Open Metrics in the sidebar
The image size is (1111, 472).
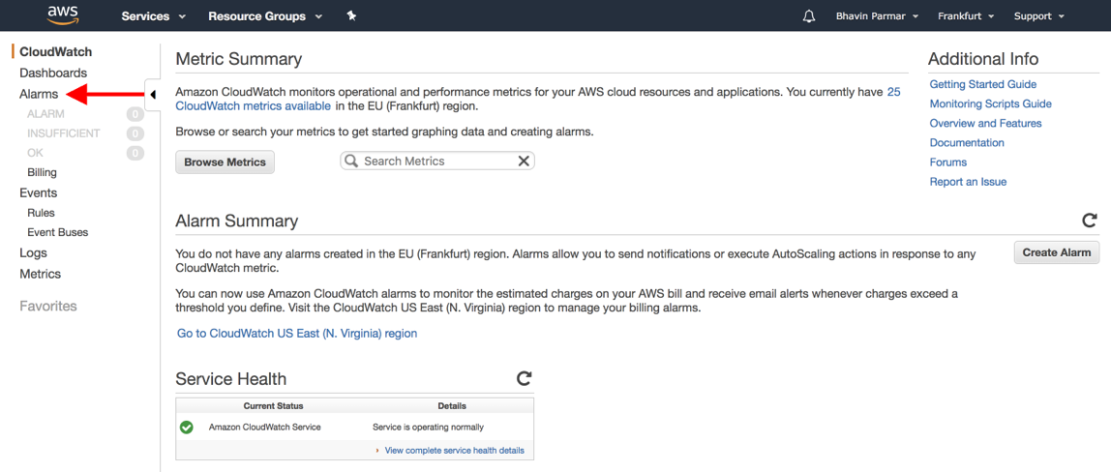(40, 274)
